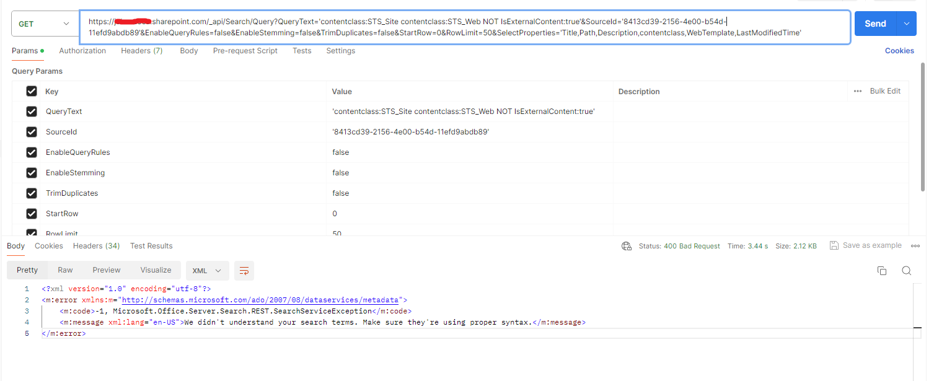
Task: Open the ellipsis menu next to Bulk Edit
Action: (x=858, y=91)
